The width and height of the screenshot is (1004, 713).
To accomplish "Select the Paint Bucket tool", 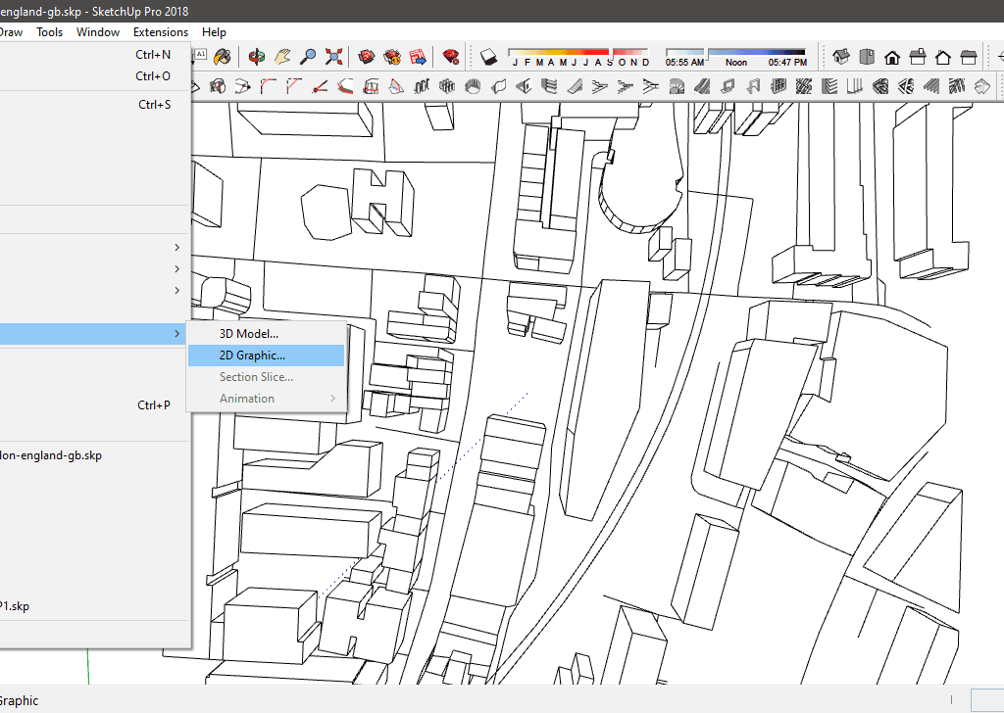I will (x=223, y=57).
